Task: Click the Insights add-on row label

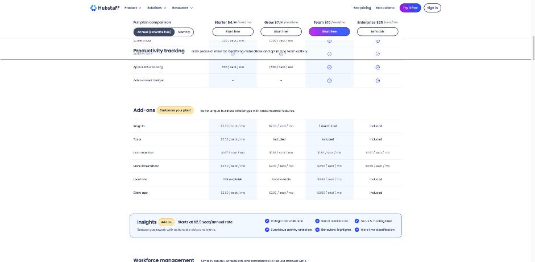Action: coord(139,126)
